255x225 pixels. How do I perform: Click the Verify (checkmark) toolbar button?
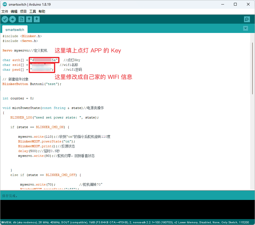5,19
